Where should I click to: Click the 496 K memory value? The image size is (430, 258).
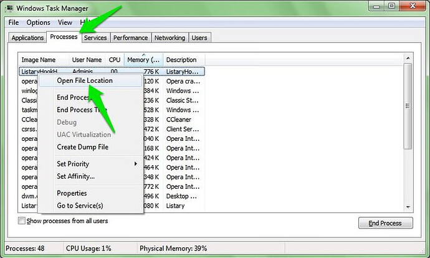click(151, 196)
